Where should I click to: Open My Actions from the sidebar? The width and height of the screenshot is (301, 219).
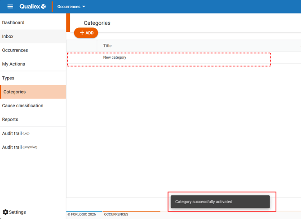14,64
